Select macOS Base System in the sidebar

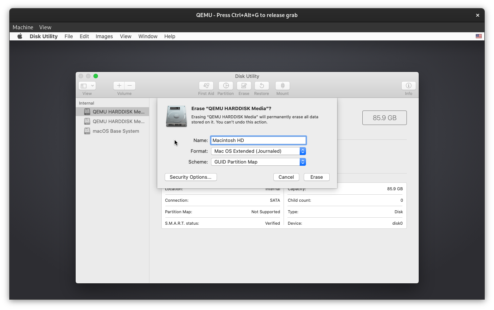115,131
